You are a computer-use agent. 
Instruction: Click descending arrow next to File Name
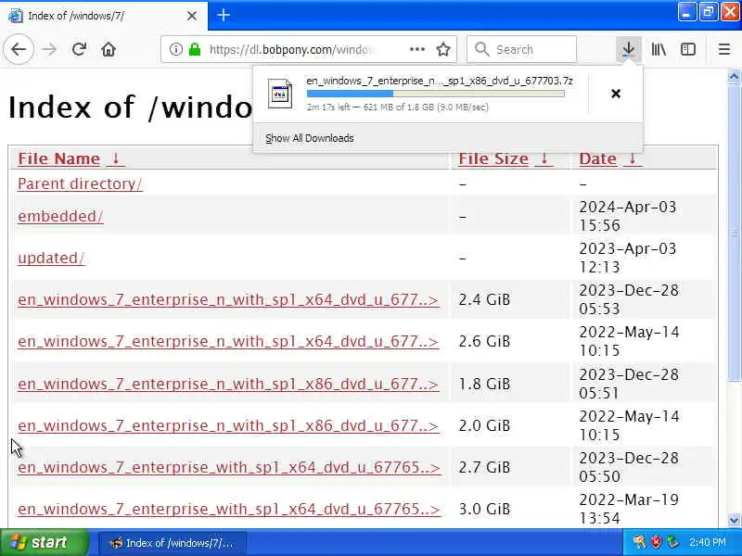pyautogui.click(x=115, y=158)
